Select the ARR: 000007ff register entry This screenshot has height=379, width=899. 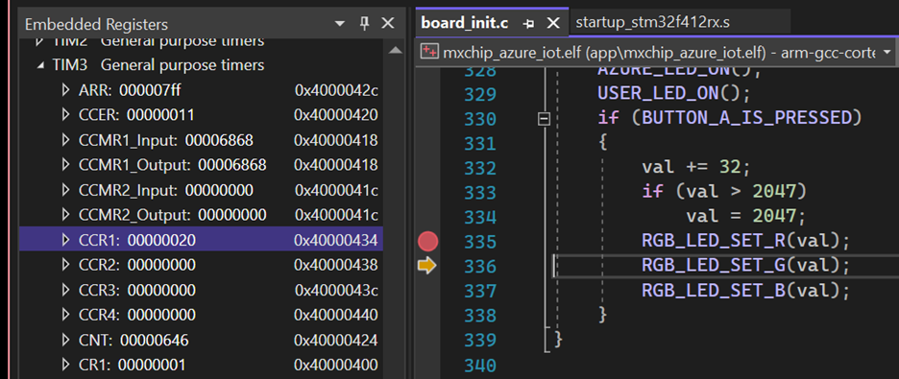point(131,90)
